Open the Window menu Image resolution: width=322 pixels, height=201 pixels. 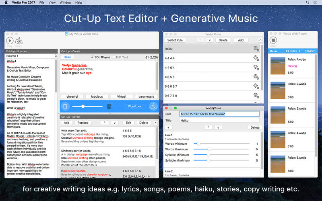coord(65,2)
